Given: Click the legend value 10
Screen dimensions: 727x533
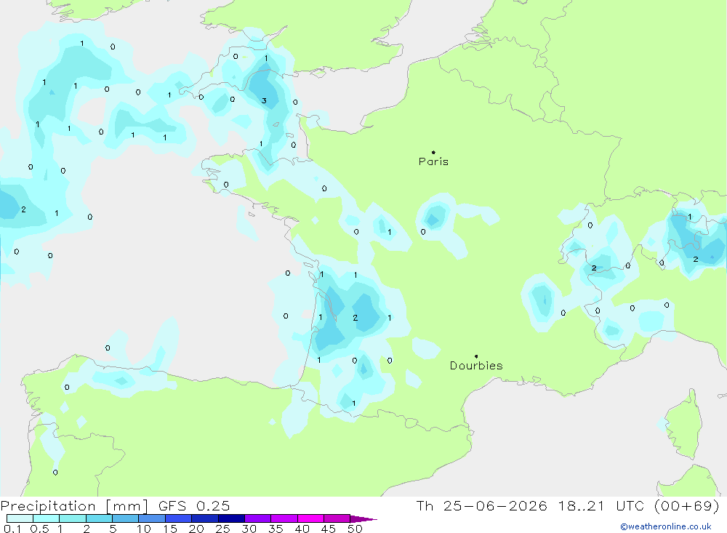Looking at the screenshot, I should click(144, 529).
